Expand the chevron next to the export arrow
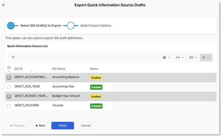 point(183,58)
